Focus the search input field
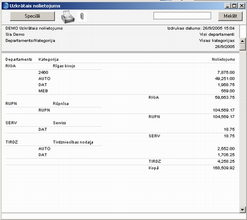The height and width of the screenshot is (220, 247). [182, 16]
